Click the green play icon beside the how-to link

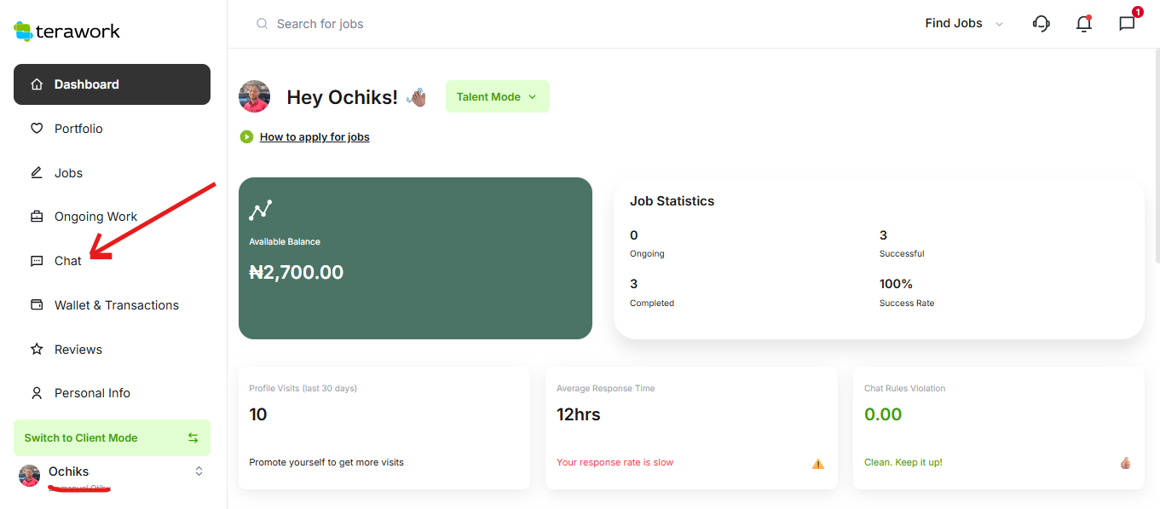coord(246,136)
